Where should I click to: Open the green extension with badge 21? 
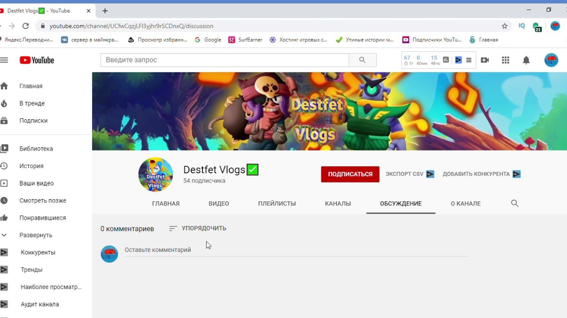[537, 27]
